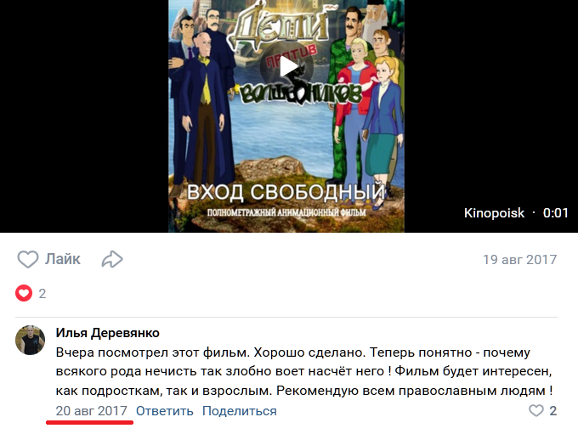The height and width of the screenshot is (434, 578).
Task: Click the 0:01 video duration label
Action: coord(556,213)
